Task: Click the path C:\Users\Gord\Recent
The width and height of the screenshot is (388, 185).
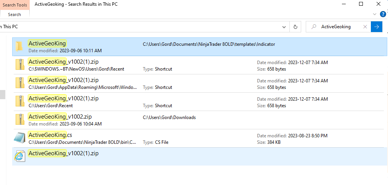Action: [51, 106]
